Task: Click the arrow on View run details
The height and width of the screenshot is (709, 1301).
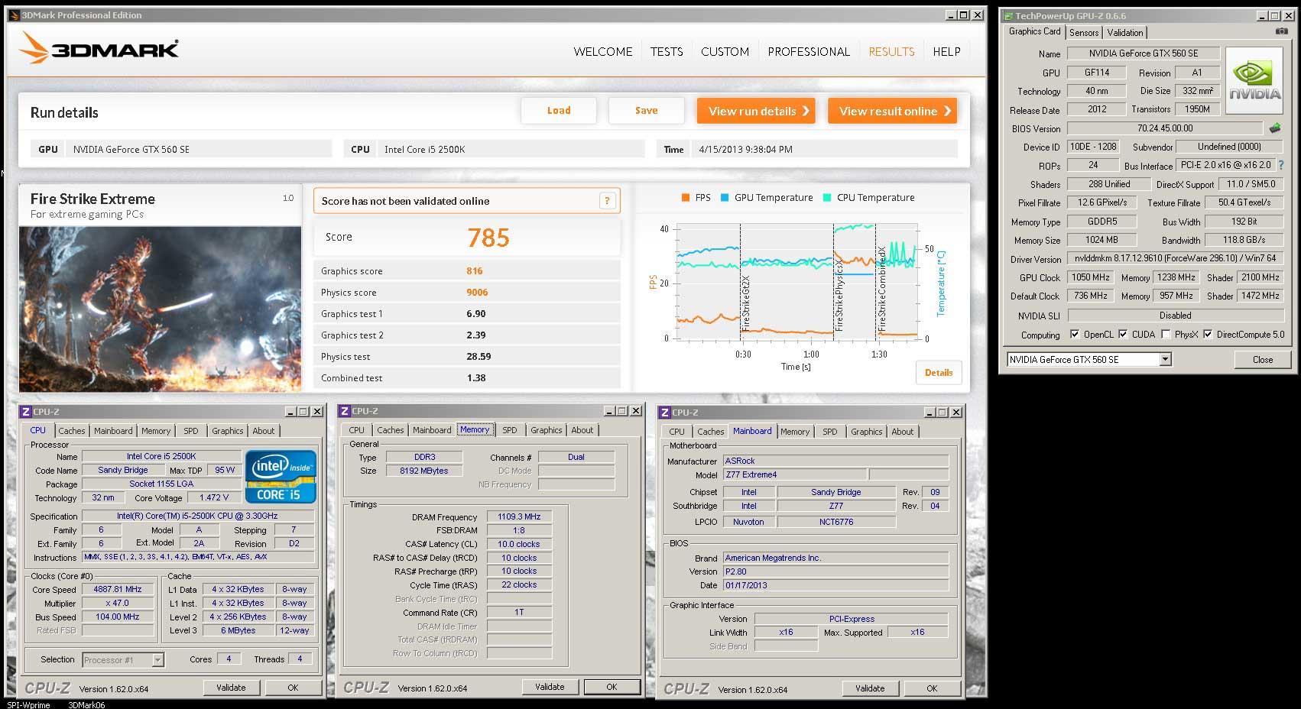Action: pyautogui.click(x=806, y=111)
